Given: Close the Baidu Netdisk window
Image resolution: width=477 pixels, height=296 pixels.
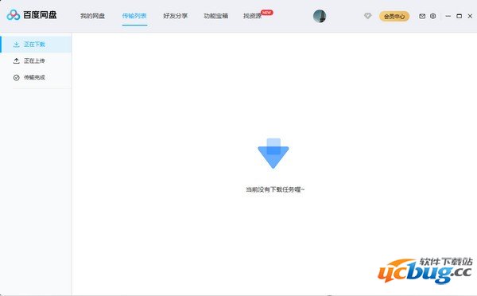Looking at the screenshot, I should point(470,16).
